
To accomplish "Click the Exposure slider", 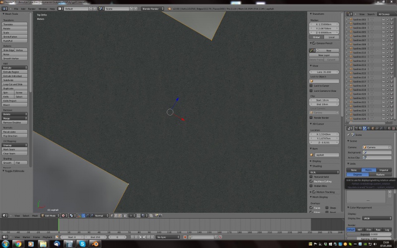I will (369, 234).
